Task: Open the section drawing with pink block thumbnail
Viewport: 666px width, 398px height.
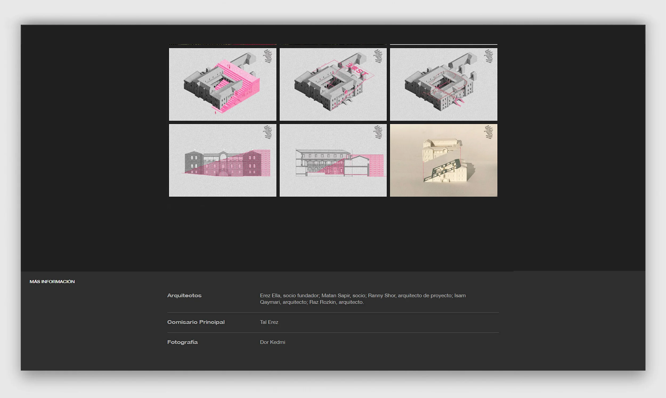Action: click(x=333, y=160)
